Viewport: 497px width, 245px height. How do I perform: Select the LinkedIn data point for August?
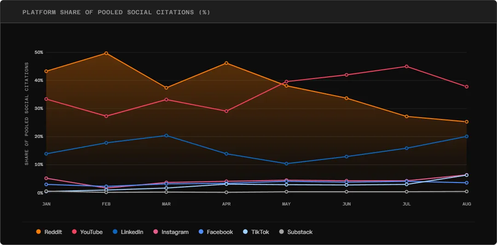467,137
